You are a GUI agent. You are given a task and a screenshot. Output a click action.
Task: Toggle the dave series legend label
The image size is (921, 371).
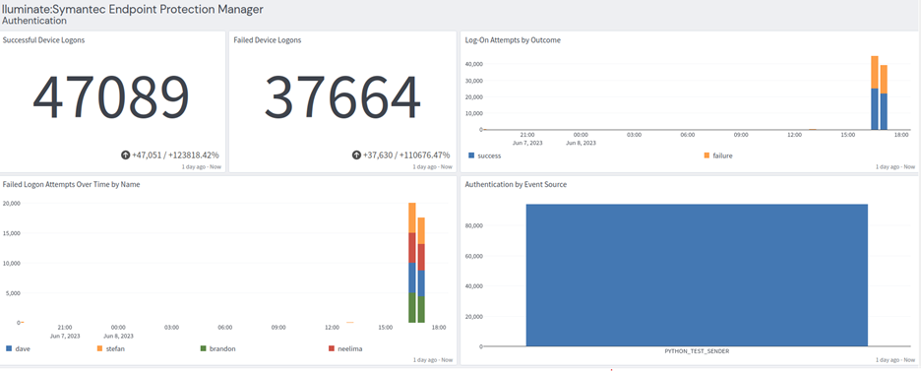point(23,348)
